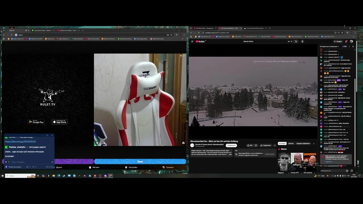Screen dimensions: 363x204
Task: Send the message in the rulet.tv chat popup
Action: pos(52,162)
